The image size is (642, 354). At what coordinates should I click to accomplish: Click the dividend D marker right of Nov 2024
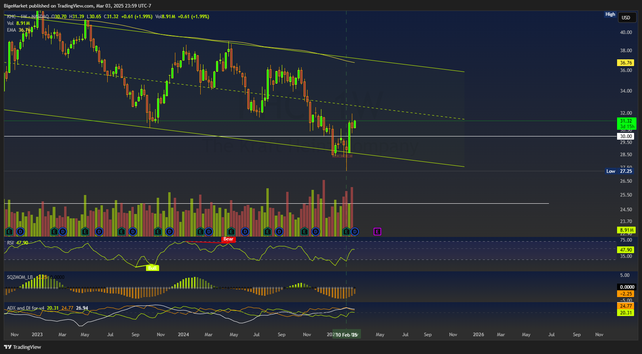[315, 232]
